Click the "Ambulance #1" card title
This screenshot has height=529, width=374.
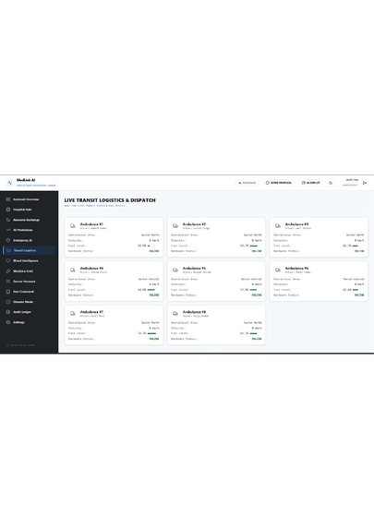(x=91, y=224)
